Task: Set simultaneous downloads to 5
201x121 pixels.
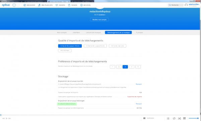Action: 138,67
